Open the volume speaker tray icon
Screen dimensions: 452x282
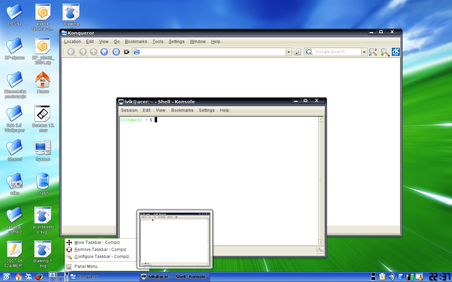pyautogui.click(x=392, y=277)
